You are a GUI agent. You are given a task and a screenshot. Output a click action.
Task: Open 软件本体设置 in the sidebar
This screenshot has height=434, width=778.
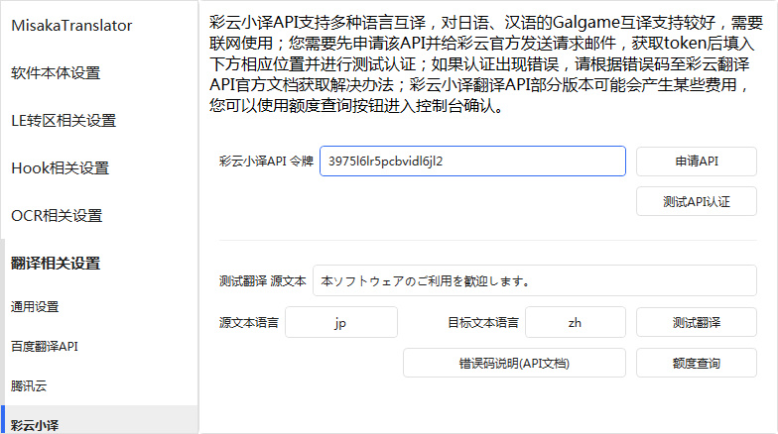point(56,73)
